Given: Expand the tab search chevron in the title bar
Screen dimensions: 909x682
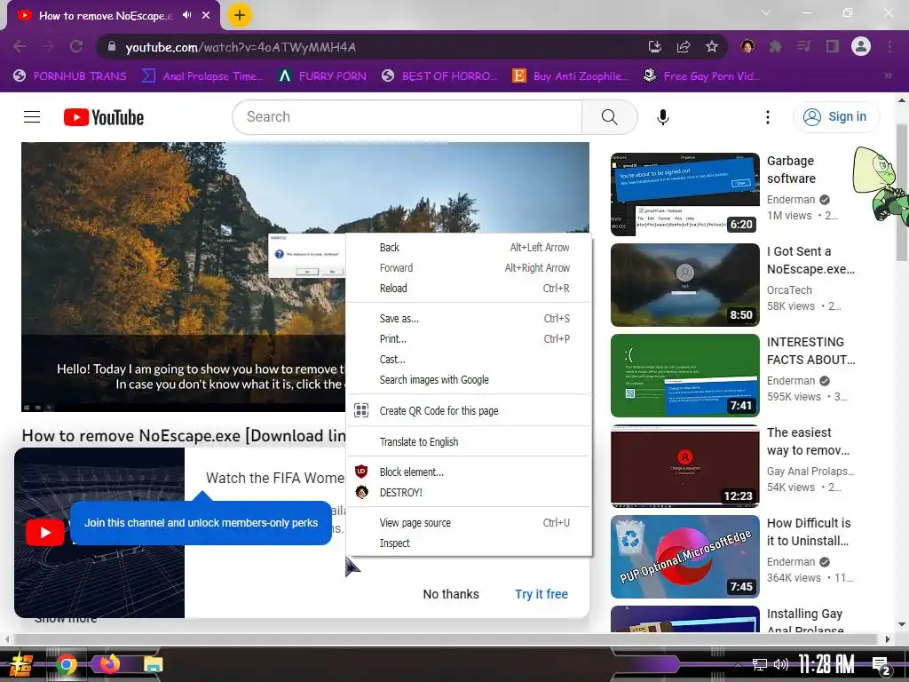Looking at the screenshot, I should (x=766, y=12).
